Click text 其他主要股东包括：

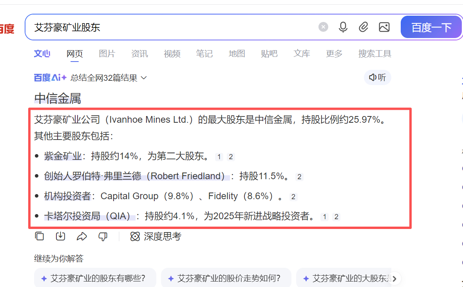point(74,136)
